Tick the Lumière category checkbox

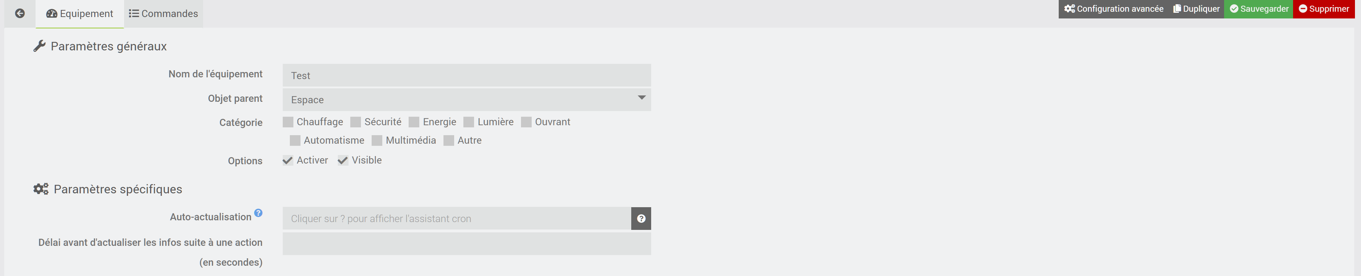click(x=469, y=122)
